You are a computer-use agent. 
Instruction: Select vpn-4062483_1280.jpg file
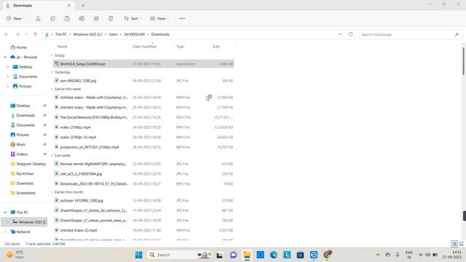143,81
